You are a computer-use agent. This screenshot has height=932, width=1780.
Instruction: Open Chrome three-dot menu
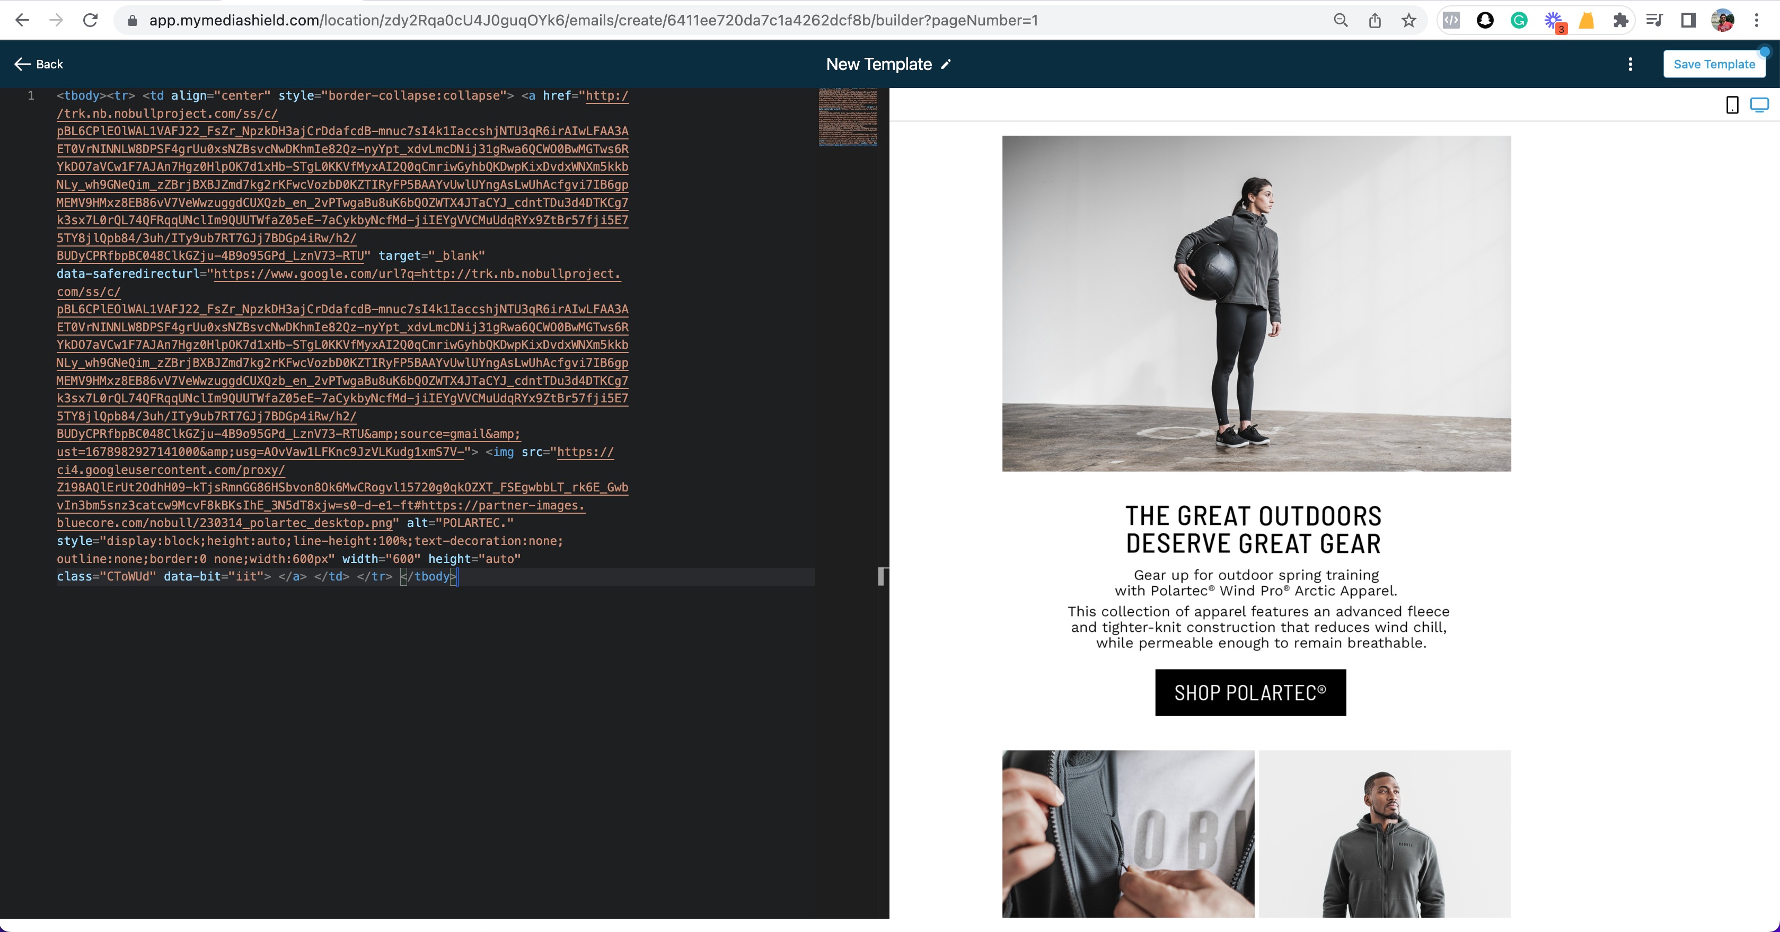point(1757,20)
